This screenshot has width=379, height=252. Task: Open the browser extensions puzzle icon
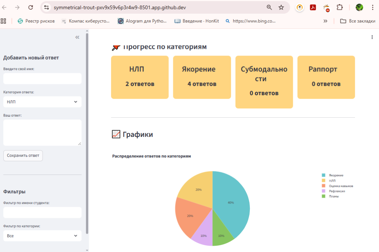tap(339, 7)
